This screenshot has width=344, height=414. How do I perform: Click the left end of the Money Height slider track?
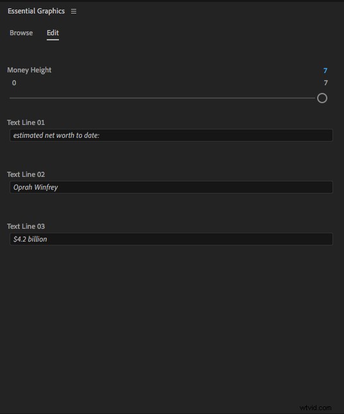(x=10, y=98)
